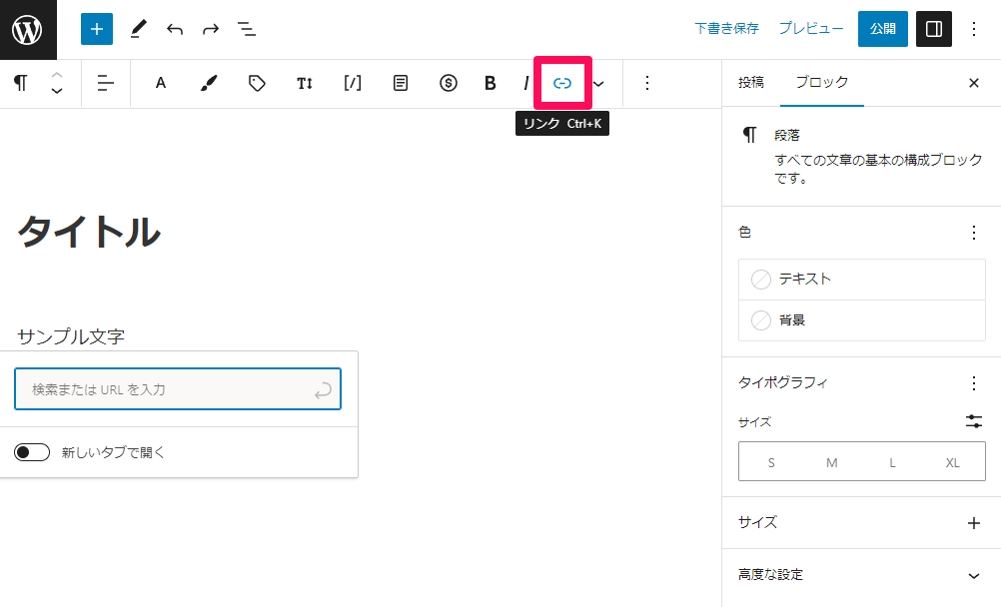Viewport: 1001px width, 607px height.
Task: Expand the 高度な設定 section
Action: pyautogui.click(x=974, y=575)
